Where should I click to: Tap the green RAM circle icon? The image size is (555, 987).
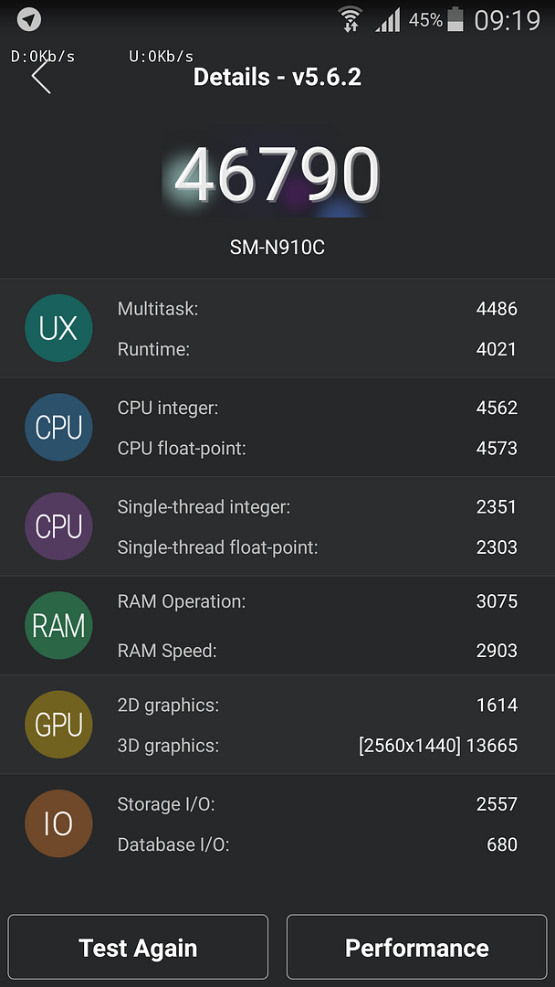click(x=58, y=626)
